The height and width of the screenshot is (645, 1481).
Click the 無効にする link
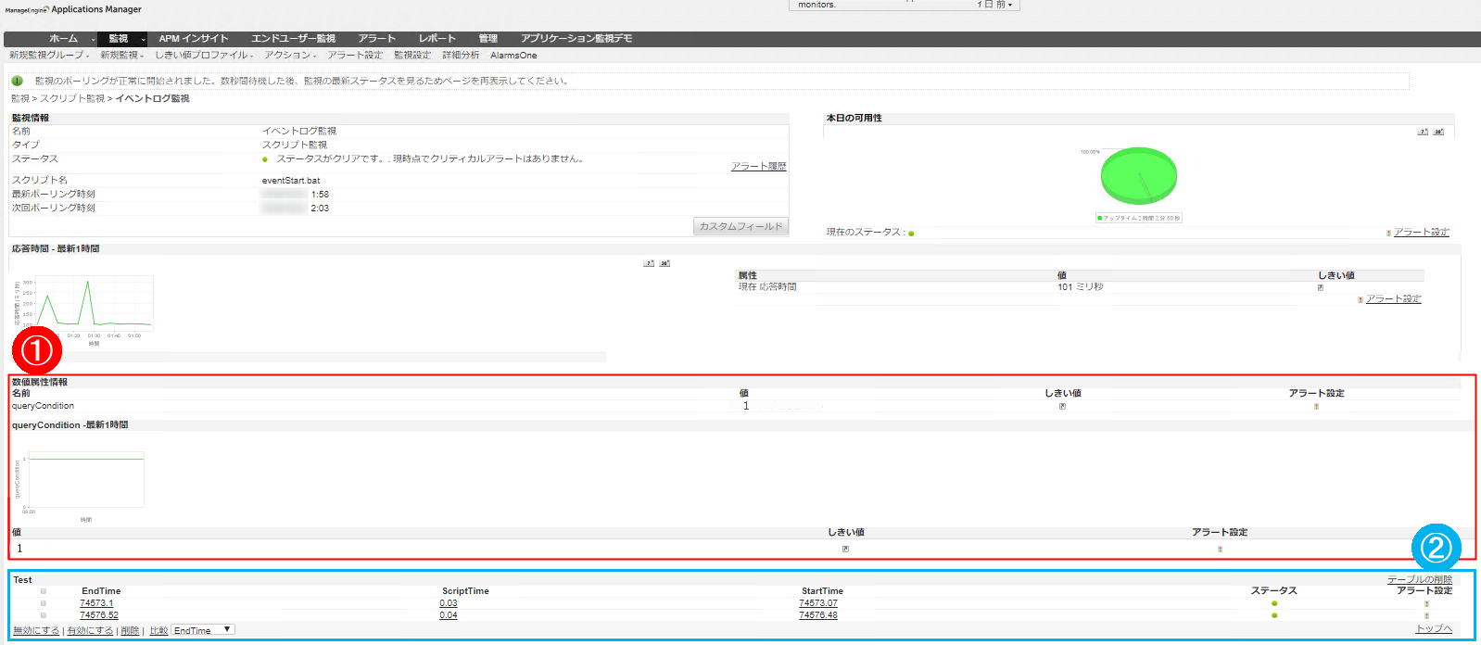pos(36,630)
